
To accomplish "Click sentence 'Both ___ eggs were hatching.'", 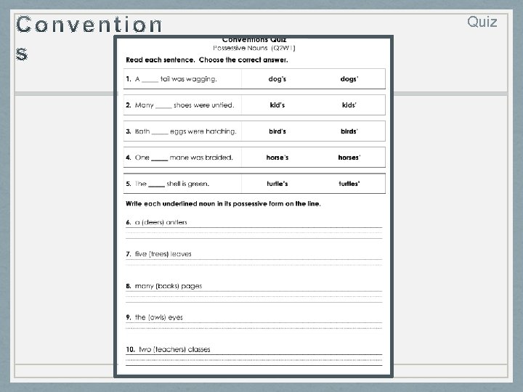I will 181,131.
